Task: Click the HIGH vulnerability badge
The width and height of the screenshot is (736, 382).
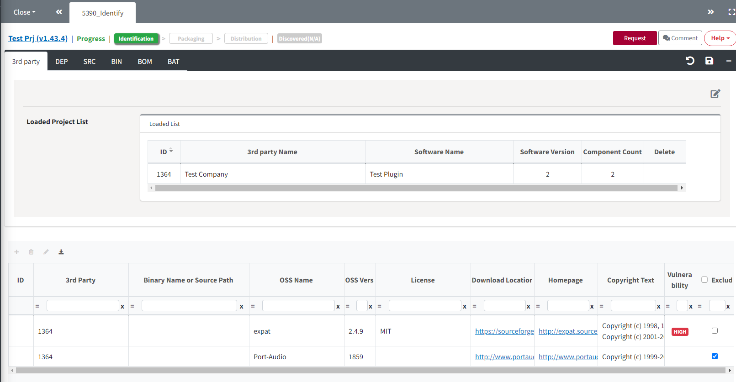Action: pyautogui.click(x=680, y=332)
